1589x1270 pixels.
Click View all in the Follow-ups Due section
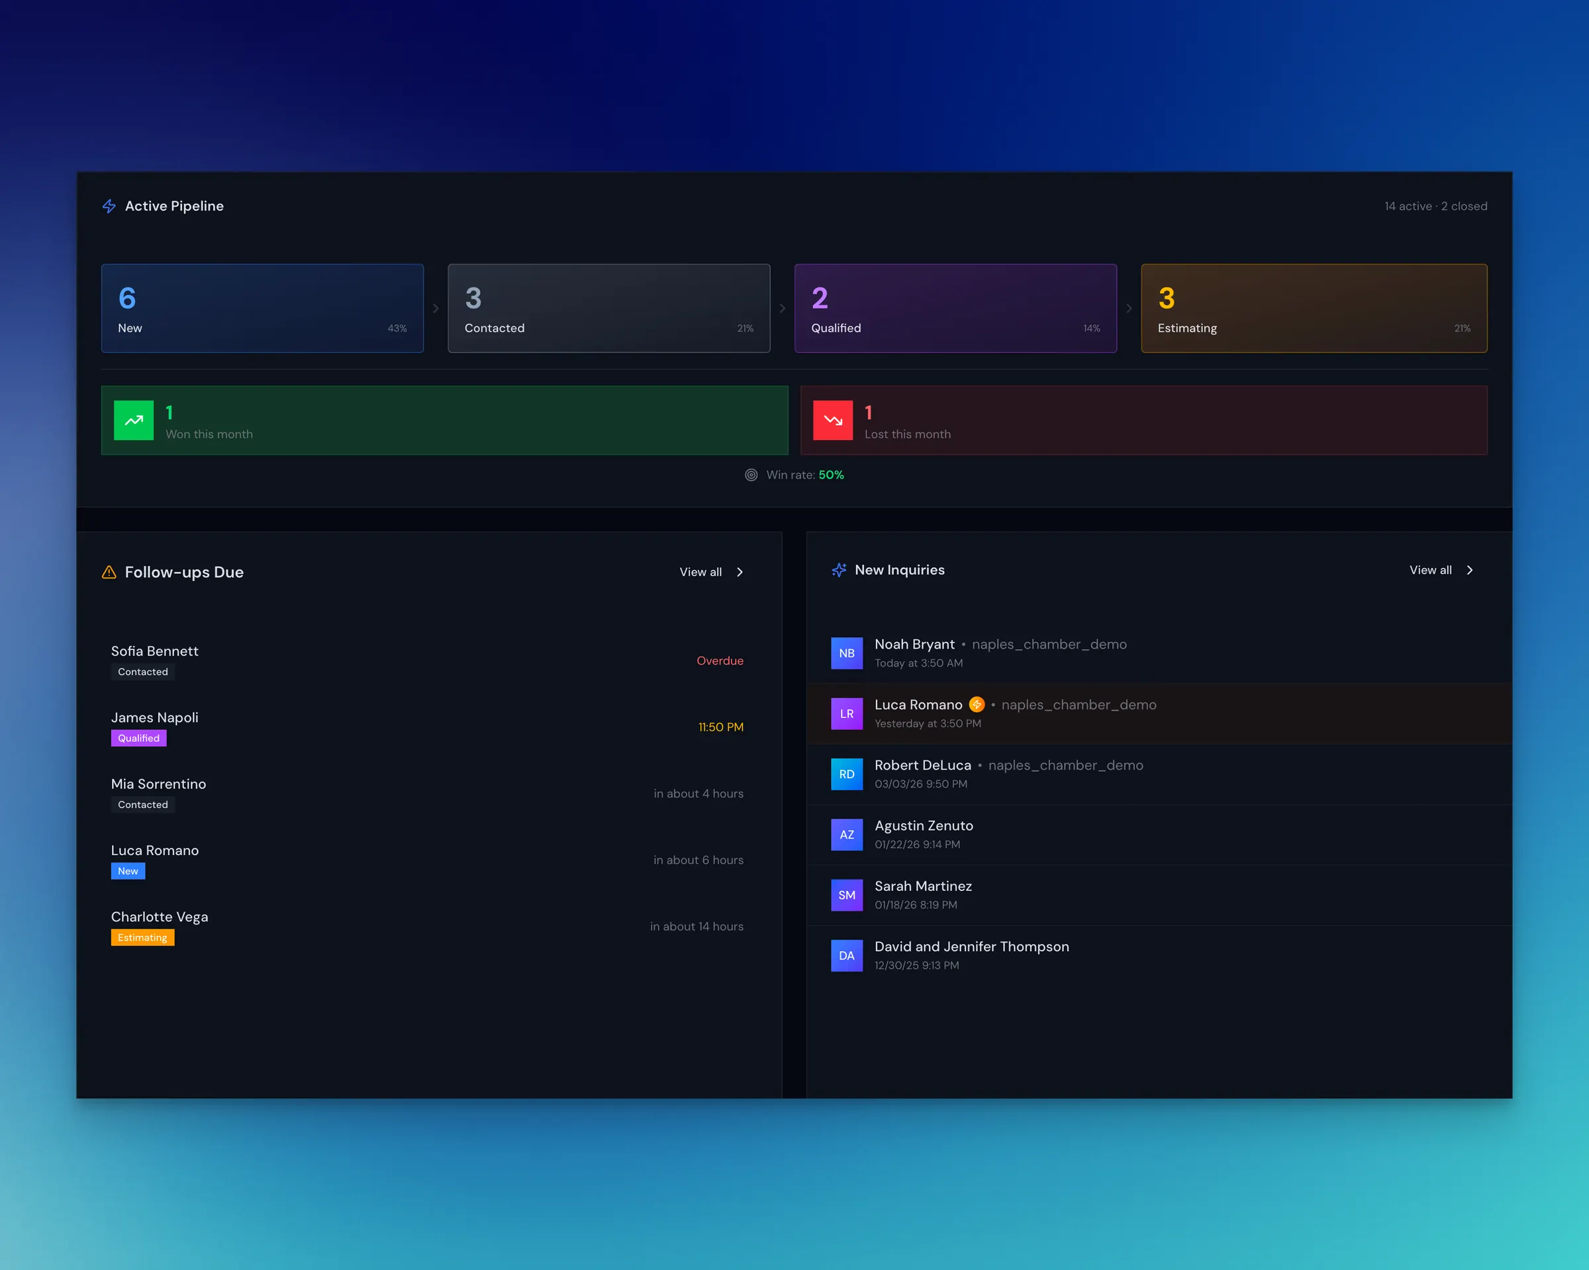[x=700, y=572]
